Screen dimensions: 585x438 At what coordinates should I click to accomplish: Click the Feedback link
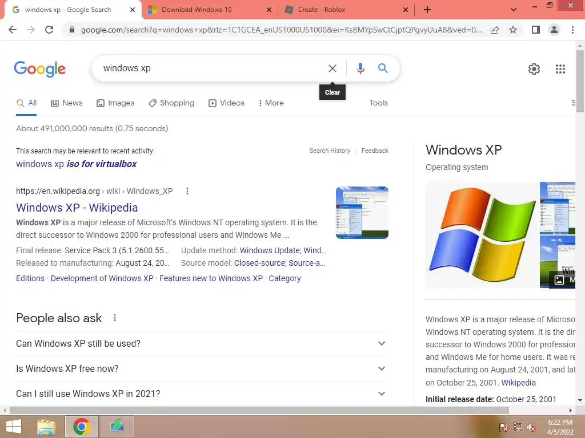click(375, 151)
